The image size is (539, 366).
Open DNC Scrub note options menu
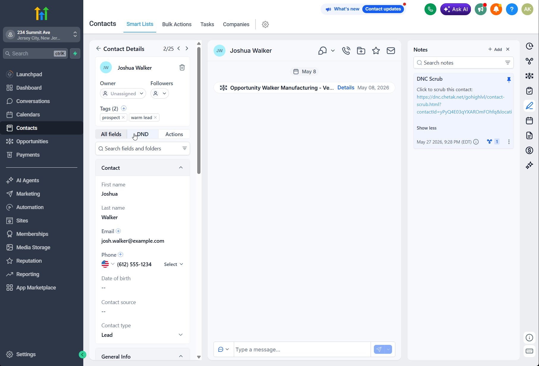(x=509, y=142)
